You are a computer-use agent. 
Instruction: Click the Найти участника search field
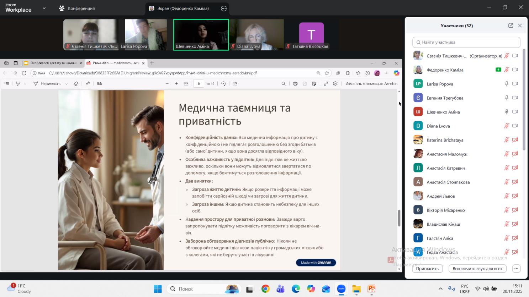click(x=466, y=42)
